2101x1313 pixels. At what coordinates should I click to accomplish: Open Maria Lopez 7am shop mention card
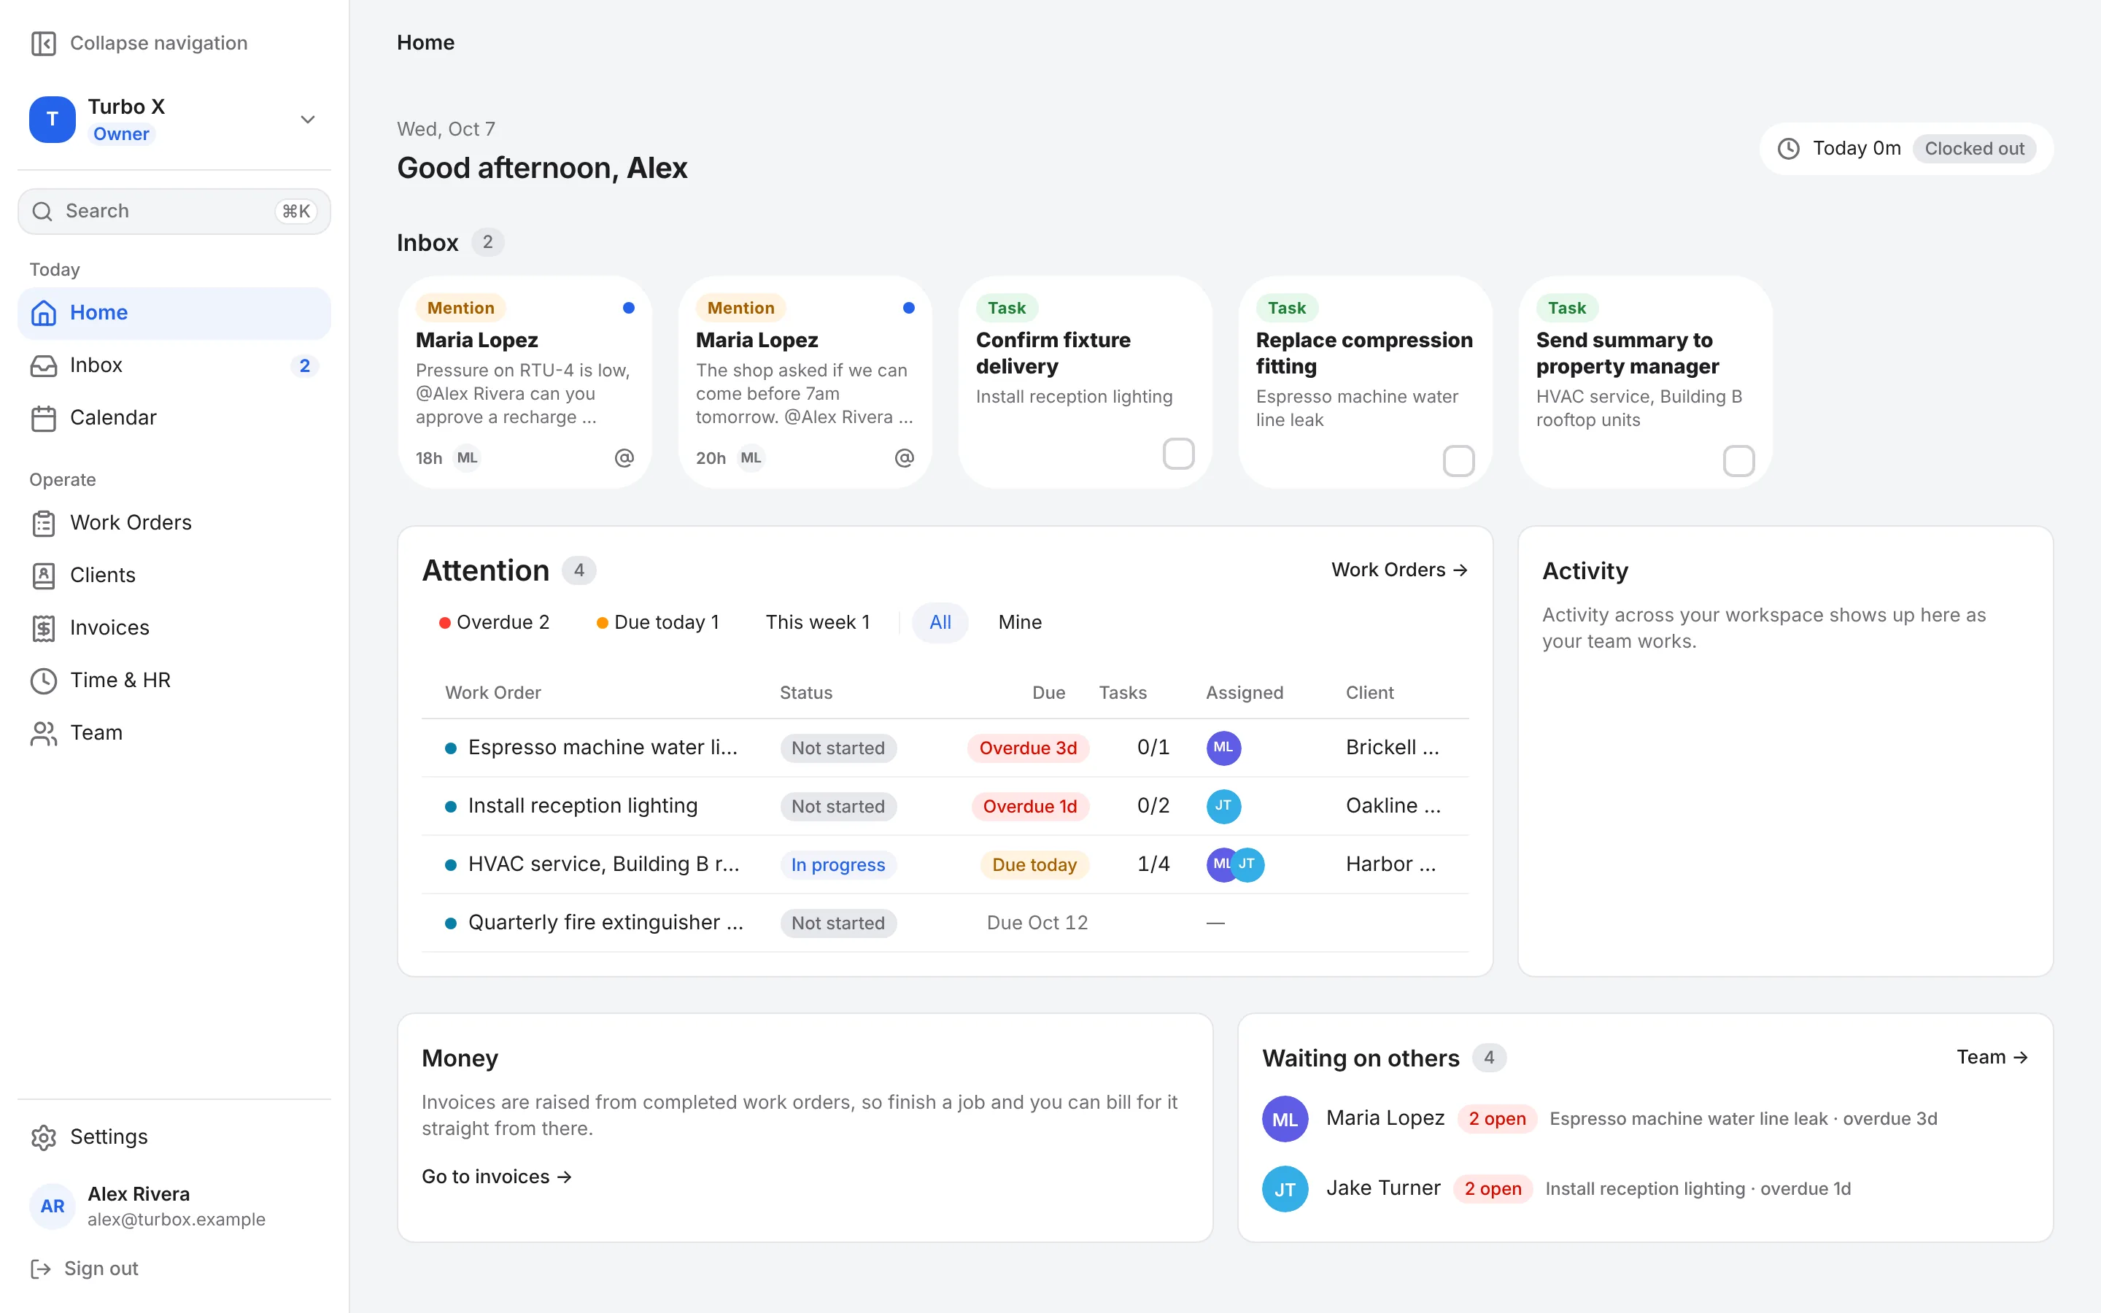tap(805, 382)
